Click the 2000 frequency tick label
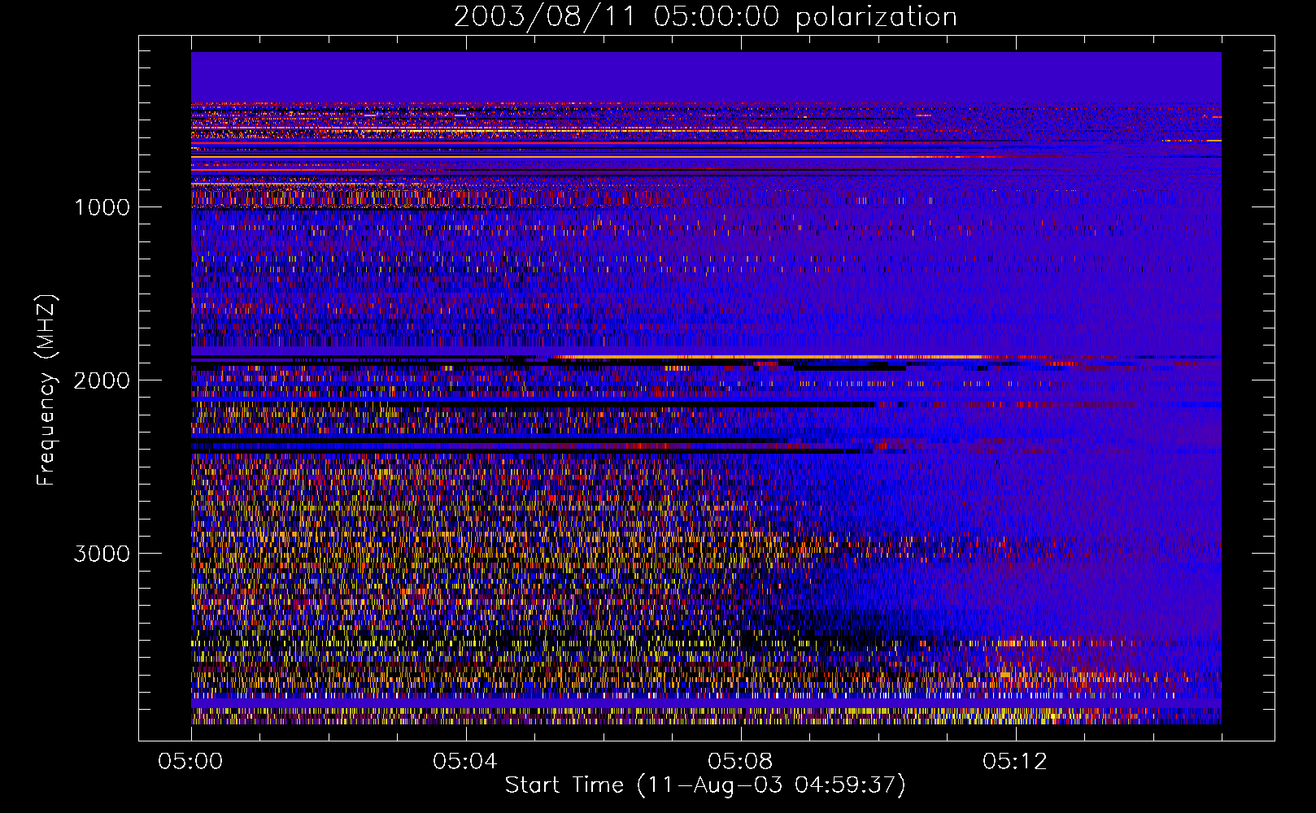Screen dimensions: 1316x813 click(x=102, y=380)
